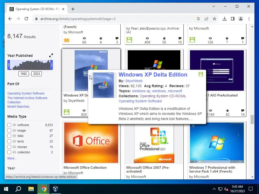Open the AIO PreActivated item thumbnail

pos(217,70)
